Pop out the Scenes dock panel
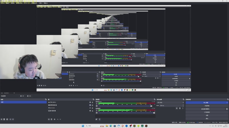This screenshot has width=229, height=128. 46,99
